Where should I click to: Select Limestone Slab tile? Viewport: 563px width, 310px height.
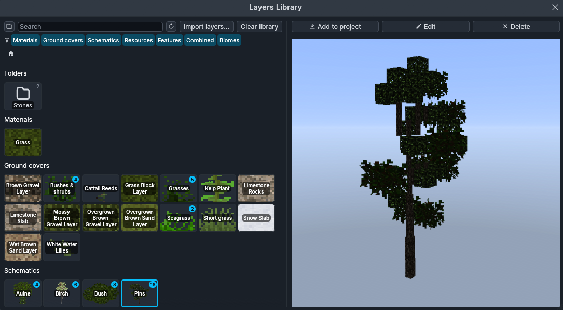[x=23, y=218]
